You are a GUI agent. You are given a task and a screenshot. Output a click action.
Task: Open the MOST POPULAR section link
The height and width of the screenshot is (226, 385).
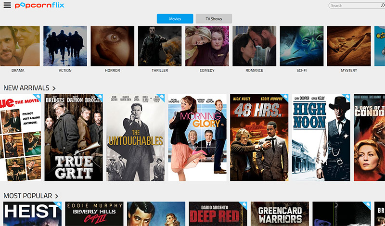tap(28, 196)
